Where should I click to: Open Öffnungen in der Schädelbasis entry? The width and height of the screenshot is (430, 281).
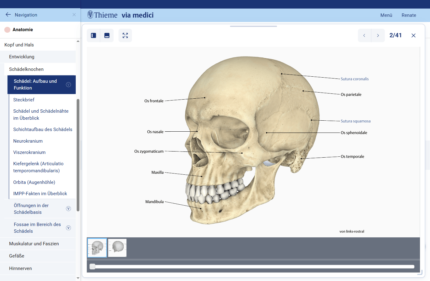click(31, 209)
